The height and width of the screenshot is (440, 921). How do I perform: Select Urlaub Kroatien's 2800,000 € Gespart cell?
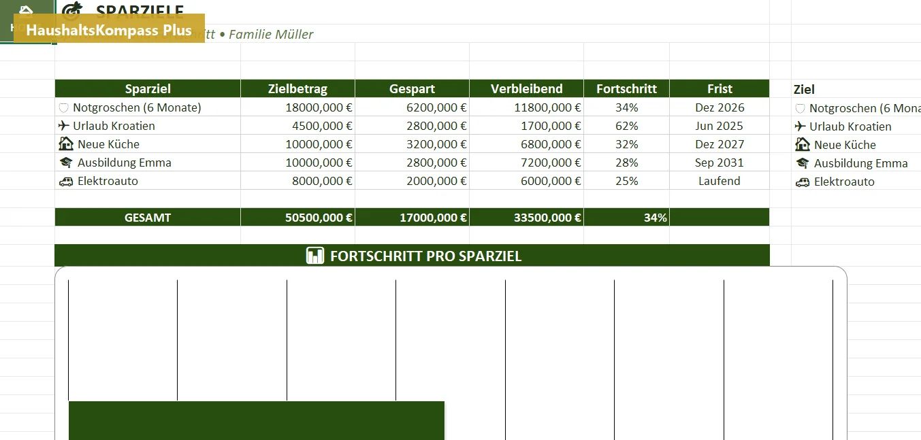click(x=412, y=126)
